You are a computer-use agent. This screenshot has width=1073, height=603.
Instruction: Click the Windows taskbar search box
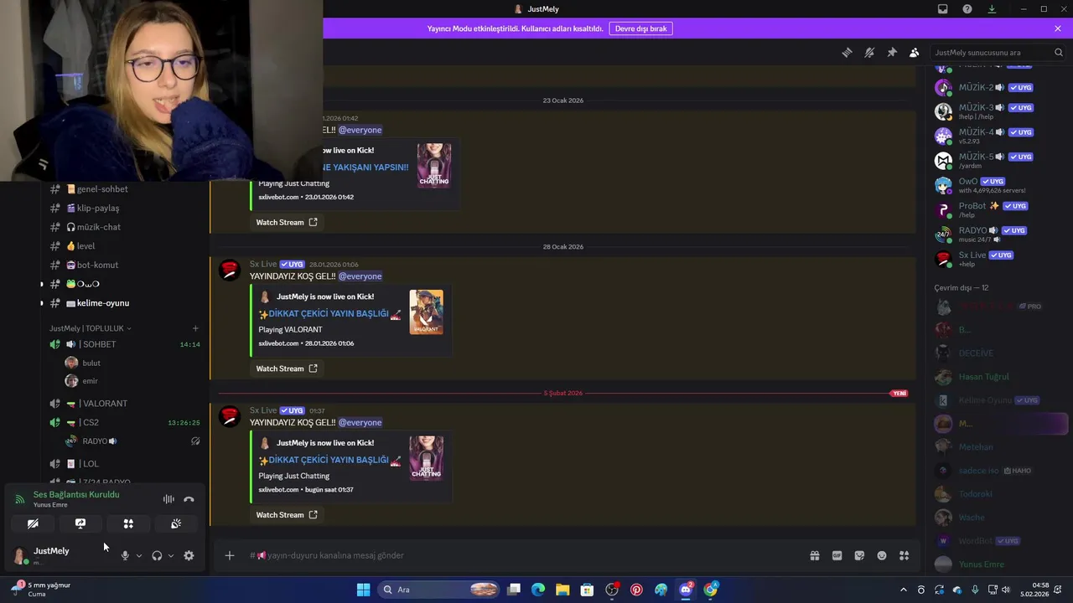tap(439, 590)
